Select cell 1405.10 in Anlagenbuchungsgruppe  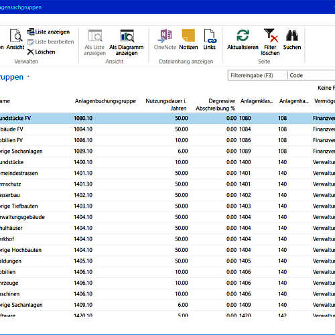tap(83, 261)
